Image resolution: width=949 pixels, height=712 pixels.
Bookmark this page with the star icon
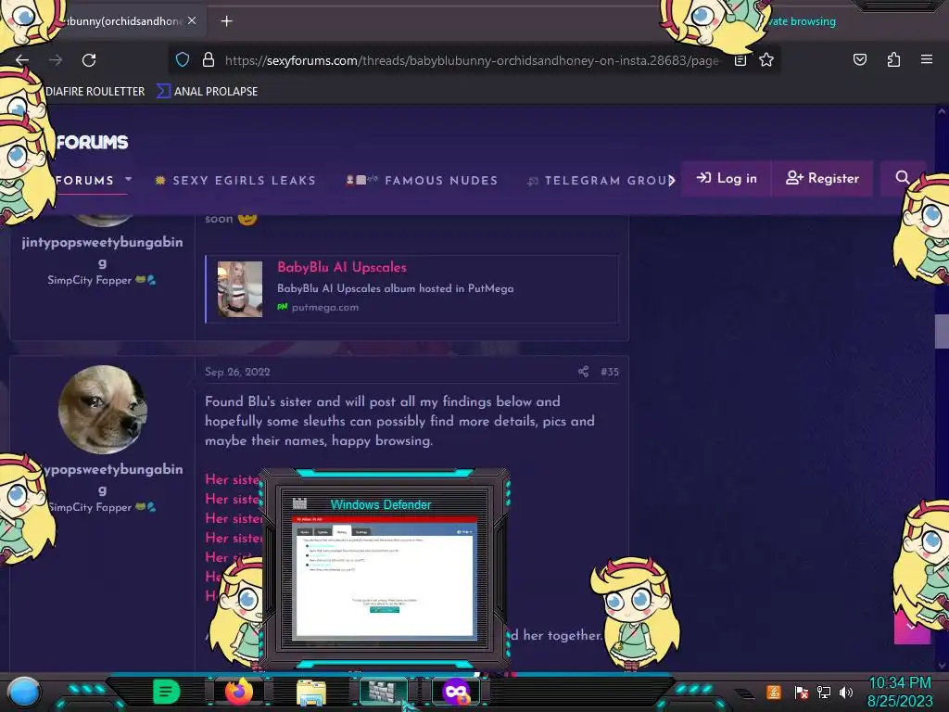coord(766,59)
